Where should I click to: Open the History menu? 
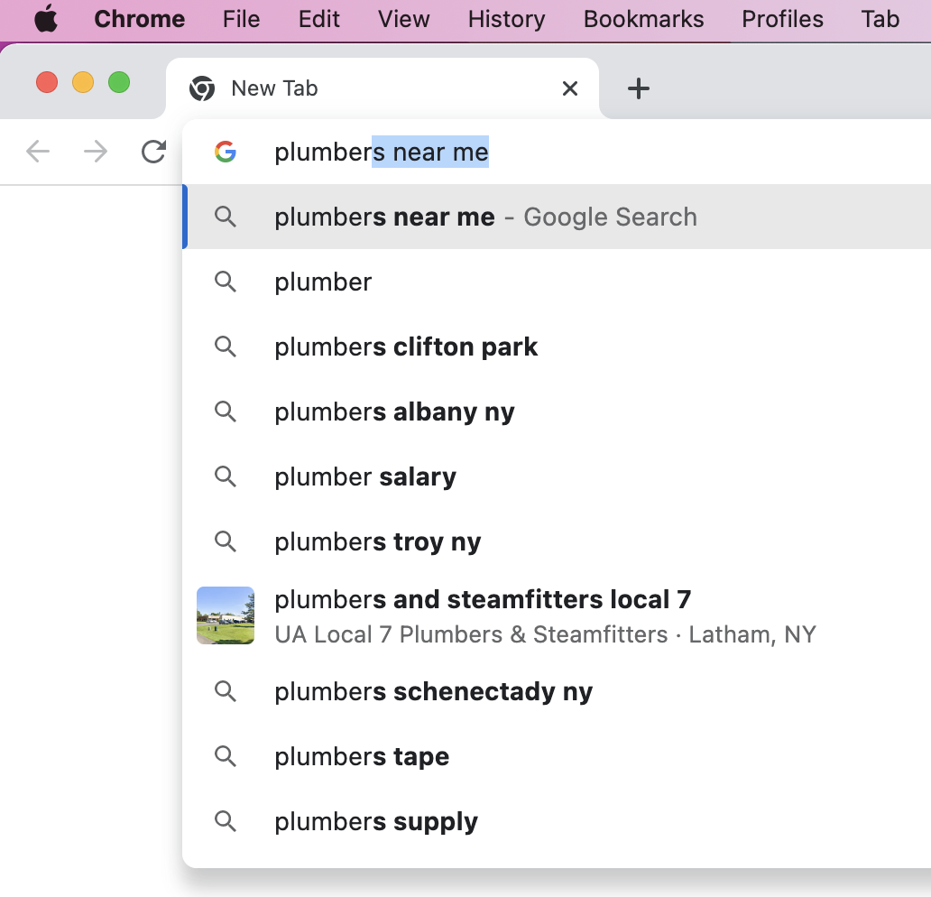point(506,19)
